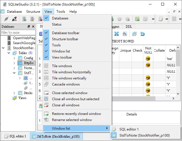182x141 pixels.
Task: Open the Database menu
Action: point(14,12)
